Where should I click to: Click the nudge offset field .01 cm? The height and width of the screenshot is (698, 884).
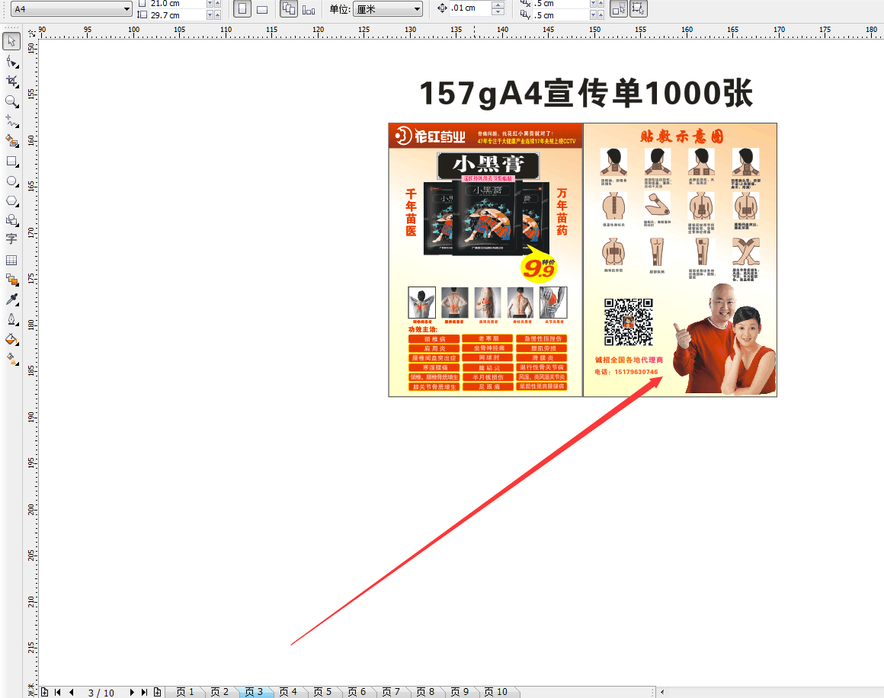click(x=469, y=8)
